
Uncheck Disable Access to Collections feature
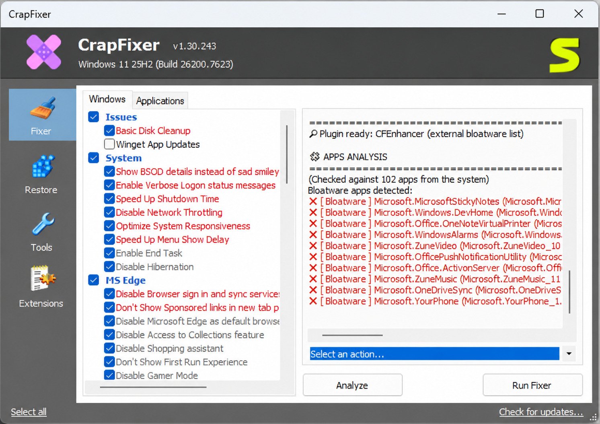pos(109,335)
